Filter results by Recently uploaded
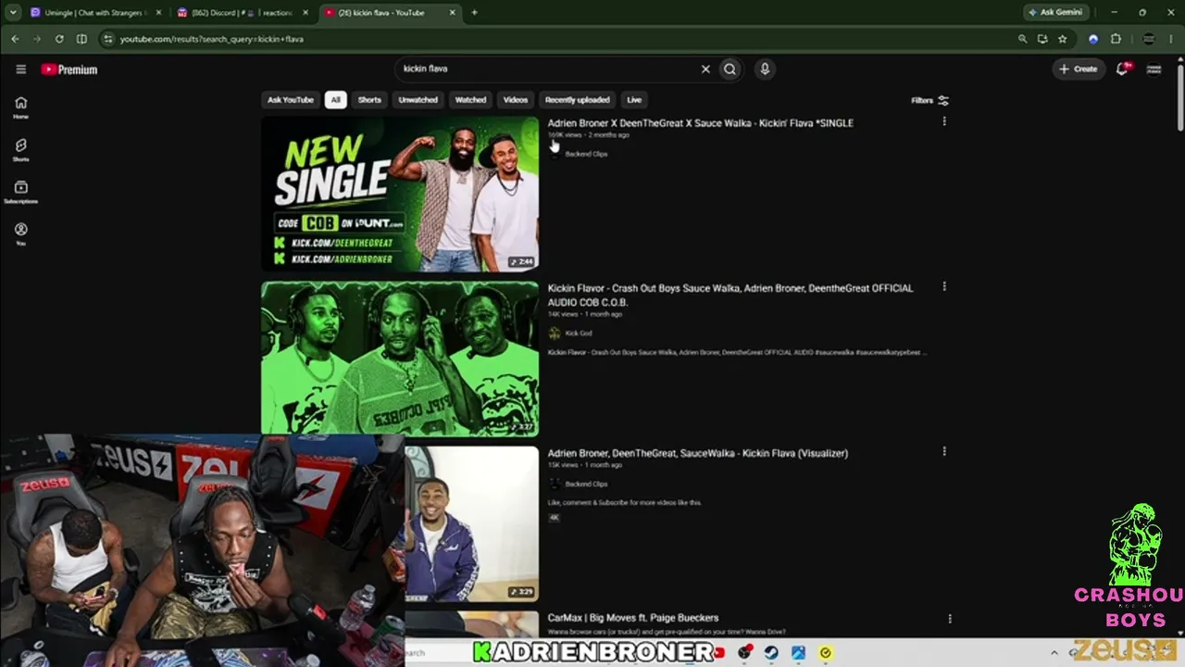 (577, 100)
